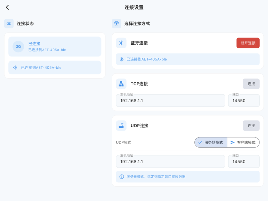Go back using the top-left arrow
268x201 pixels.
click(x=7, y=7)
